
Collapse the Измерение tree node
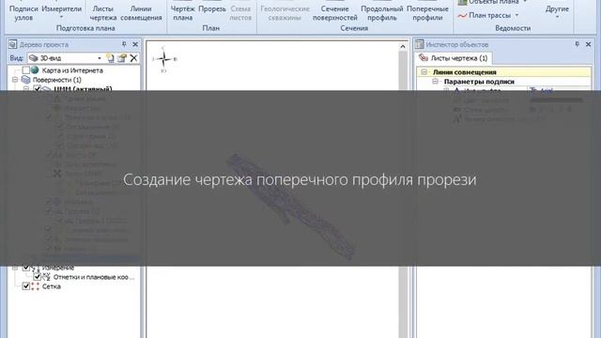point(15,268)
